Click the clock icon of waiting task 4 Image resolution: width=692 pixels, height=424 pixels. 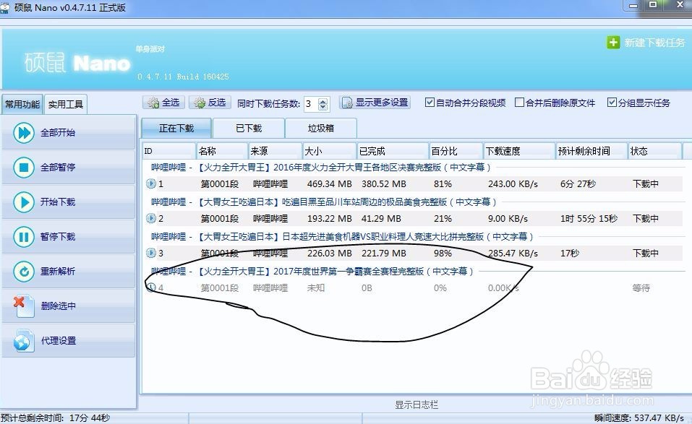[x=151, y=287]
